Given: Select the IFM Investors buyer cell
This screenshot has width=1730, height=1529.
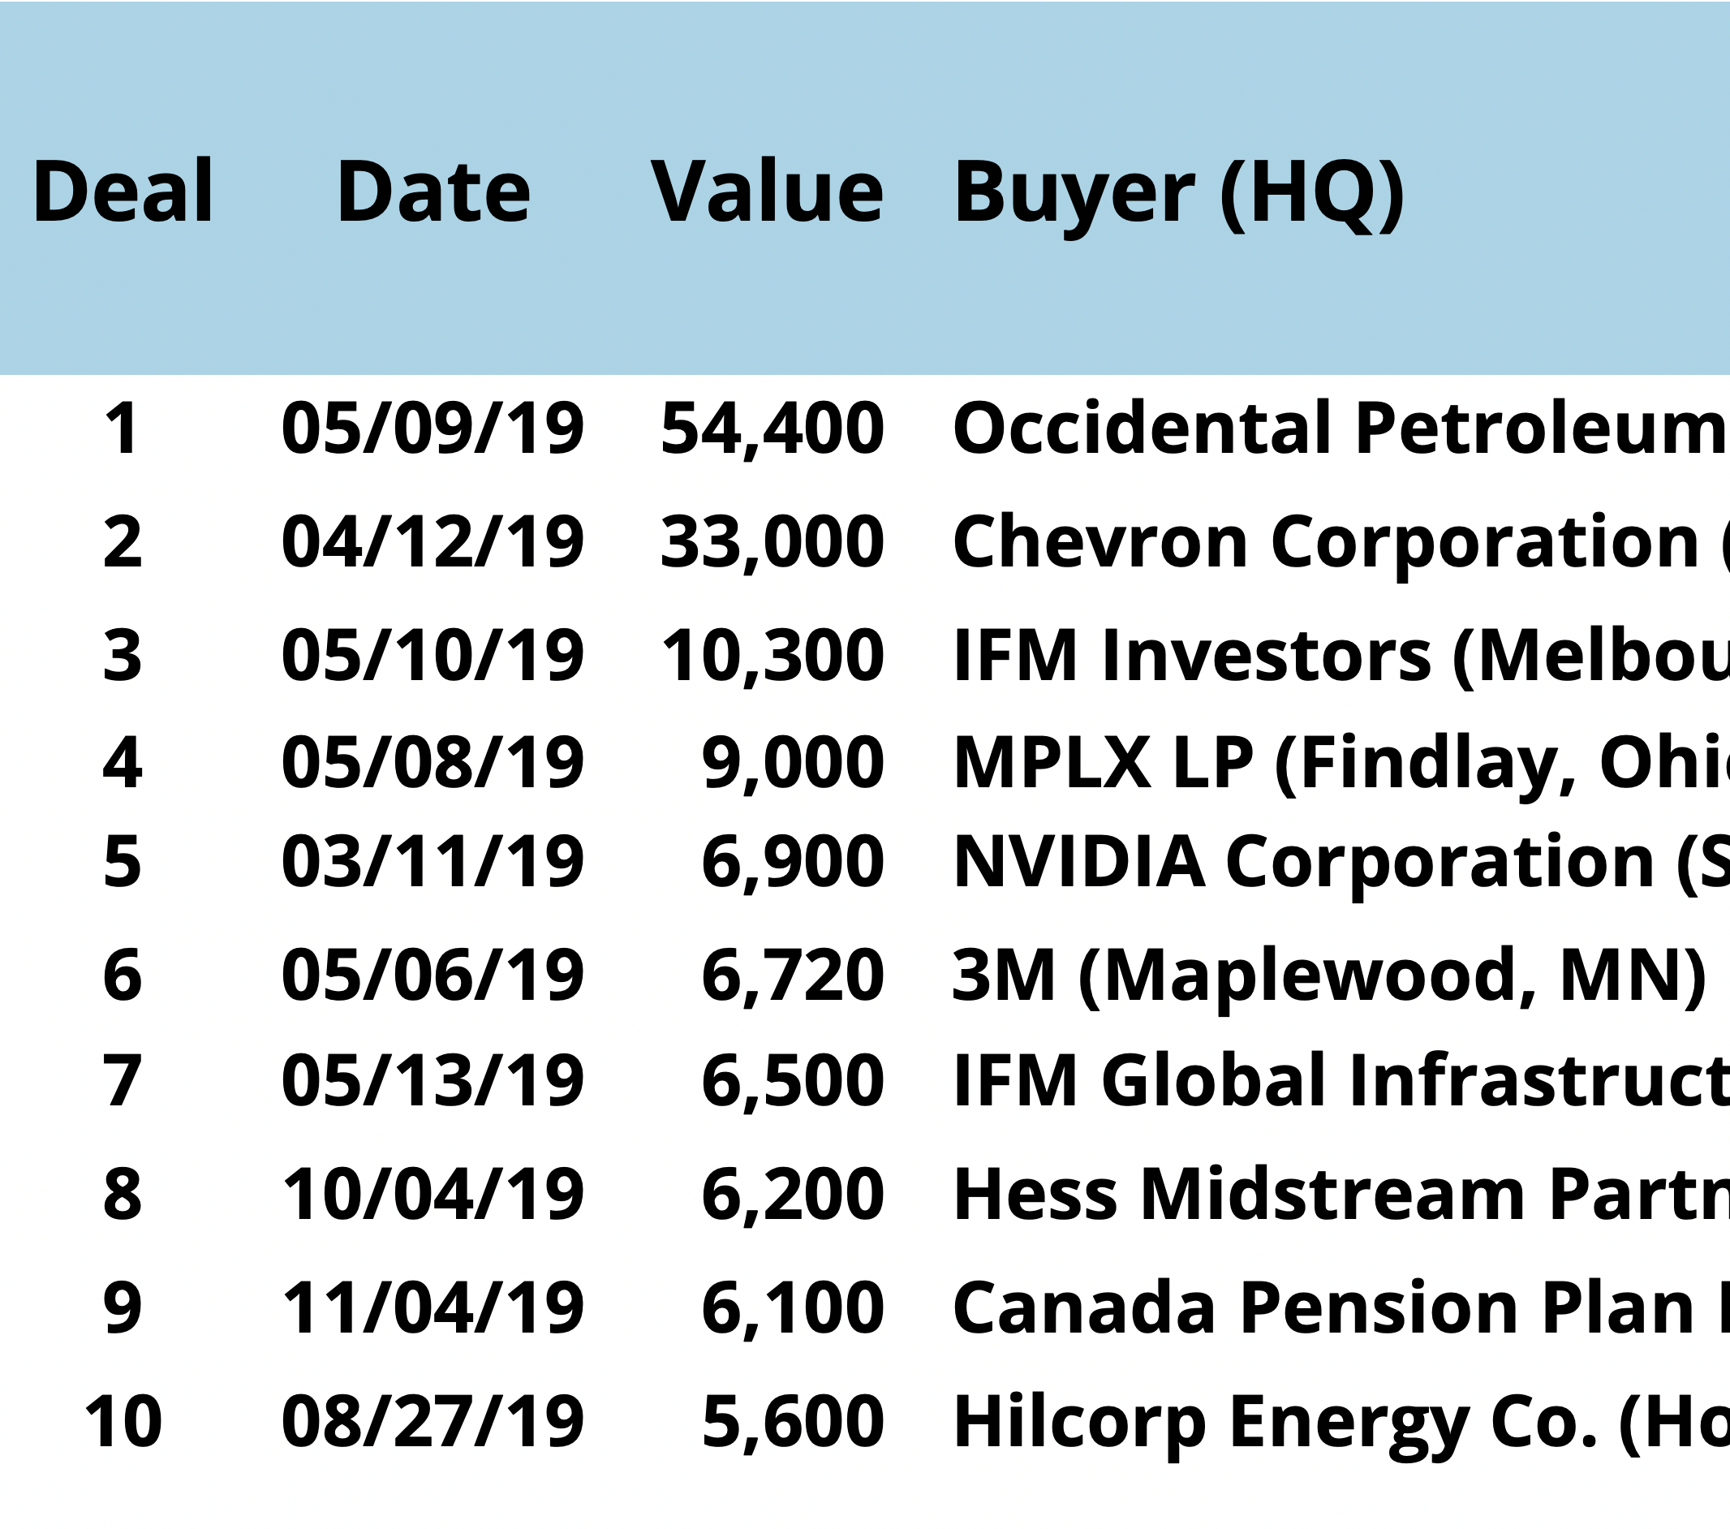Looking at the screenshot, I should tap(1339, 655).
